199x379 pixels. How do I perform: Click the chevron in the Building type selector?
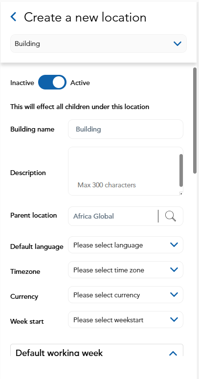[x=177, y=44]
